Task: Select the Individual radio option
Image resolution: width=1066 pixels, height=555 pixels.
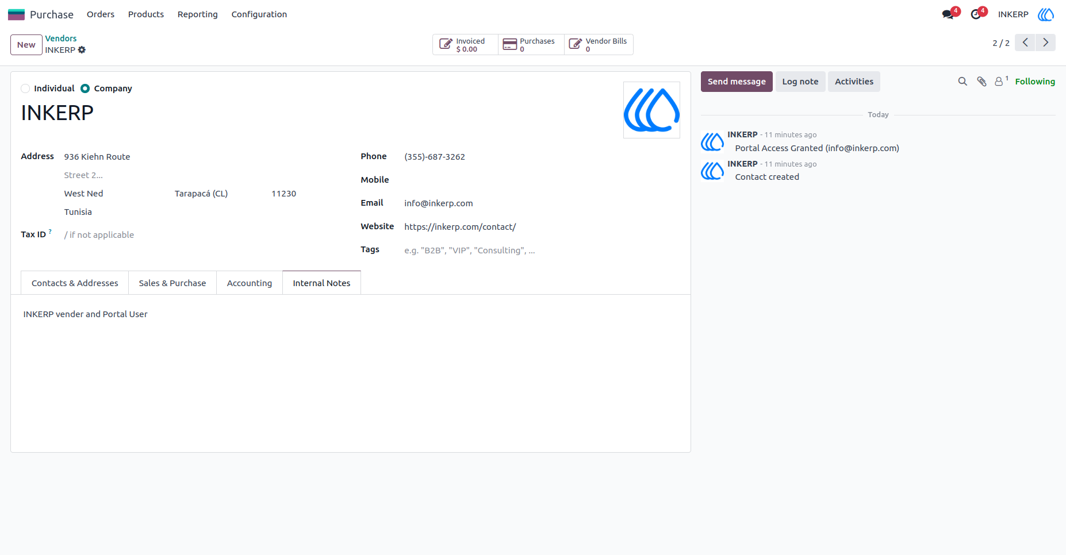Action: click(25, 88)
